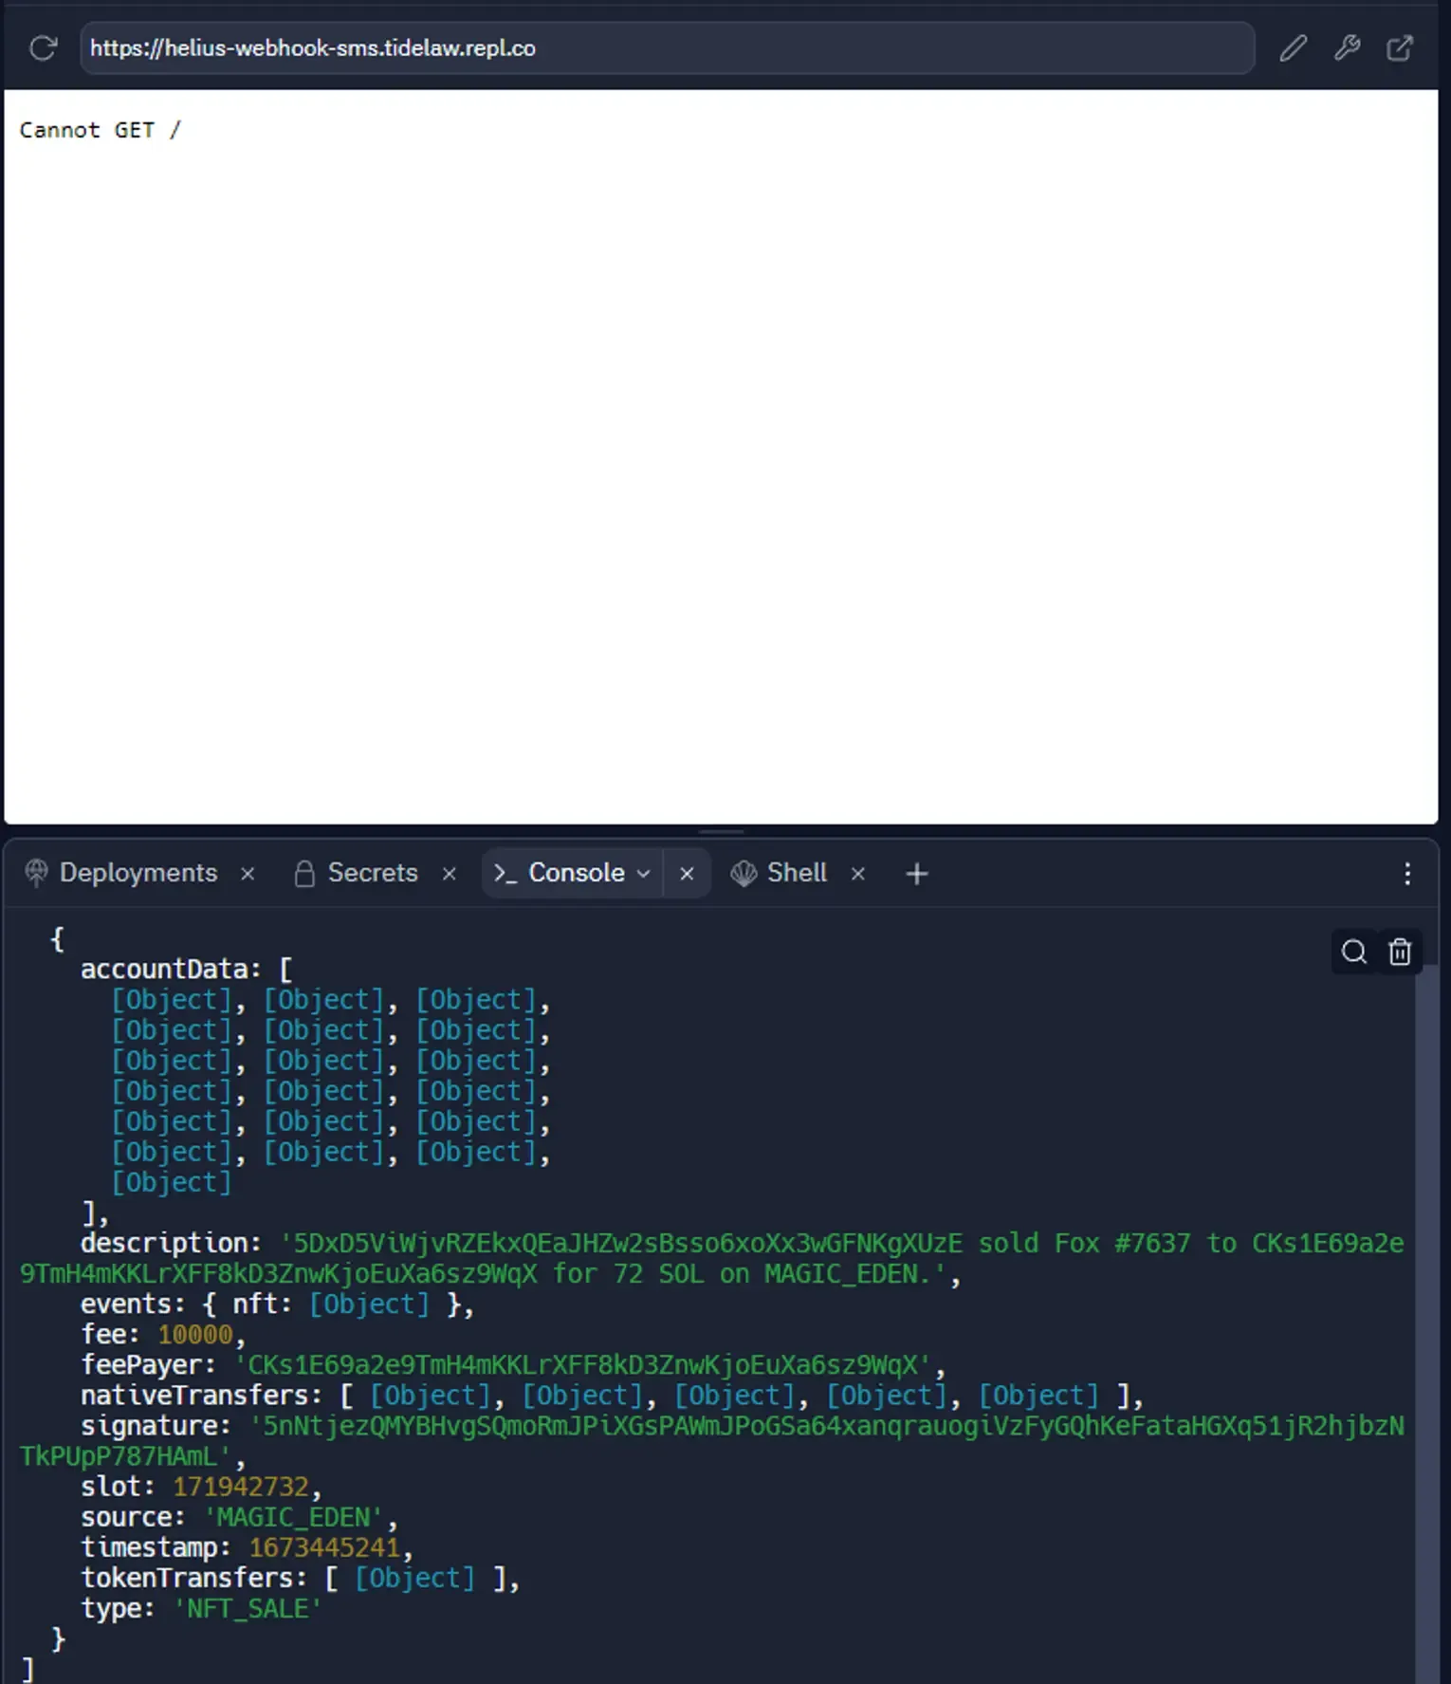
Task: Click the pencil edit icon
Action: click(1293, 47)
